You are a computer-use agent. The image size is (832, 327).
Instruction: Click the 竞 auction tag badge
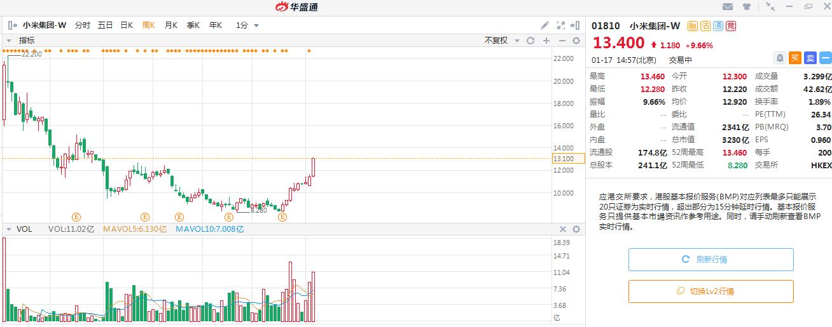(x=731, y=26)
